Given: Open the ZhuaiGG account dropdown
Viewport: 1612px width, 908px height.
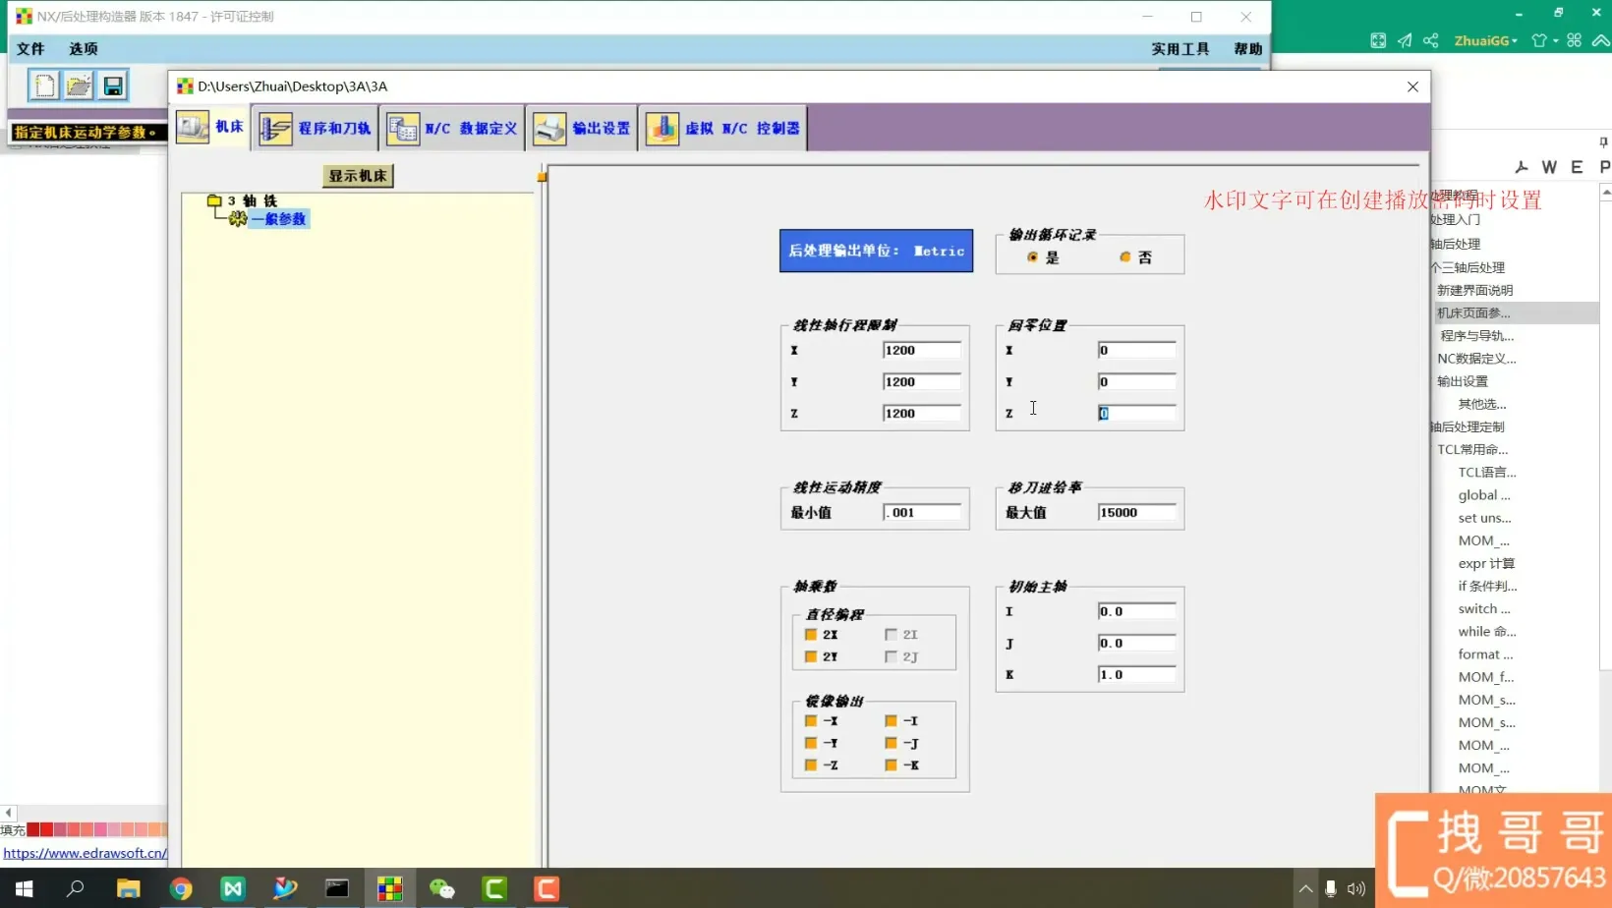Looking at the screenshot, I should click(x=1485, y=40).
